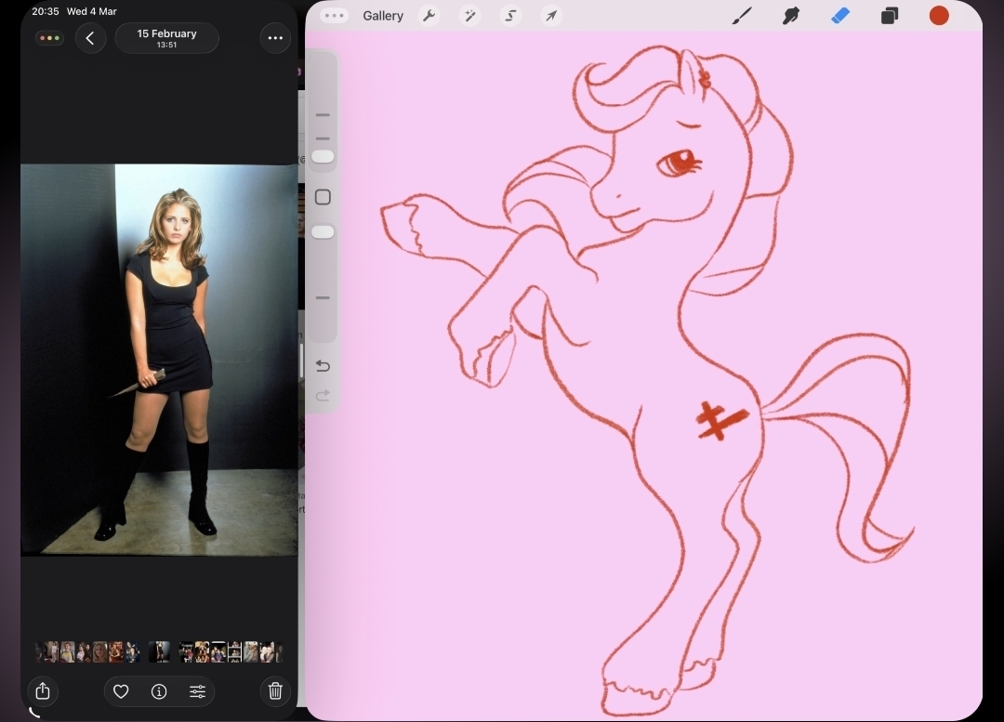
Task: Open the Adjustments magic wand menu
Action: (469, 16)
